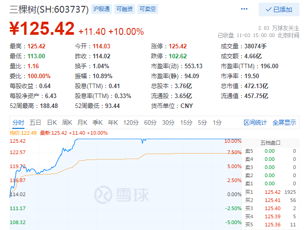Click the stock title 三棵树(SH:603737)
Viewport: 308px width, 230px height.
tap(49, 9)
